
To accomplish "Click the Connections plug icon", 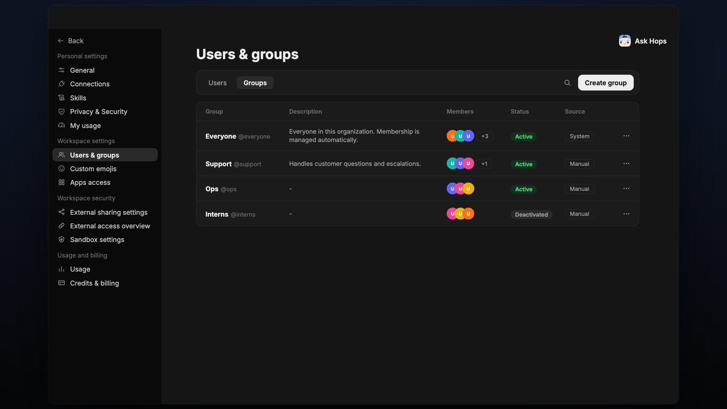I will [x=61, y=84].
